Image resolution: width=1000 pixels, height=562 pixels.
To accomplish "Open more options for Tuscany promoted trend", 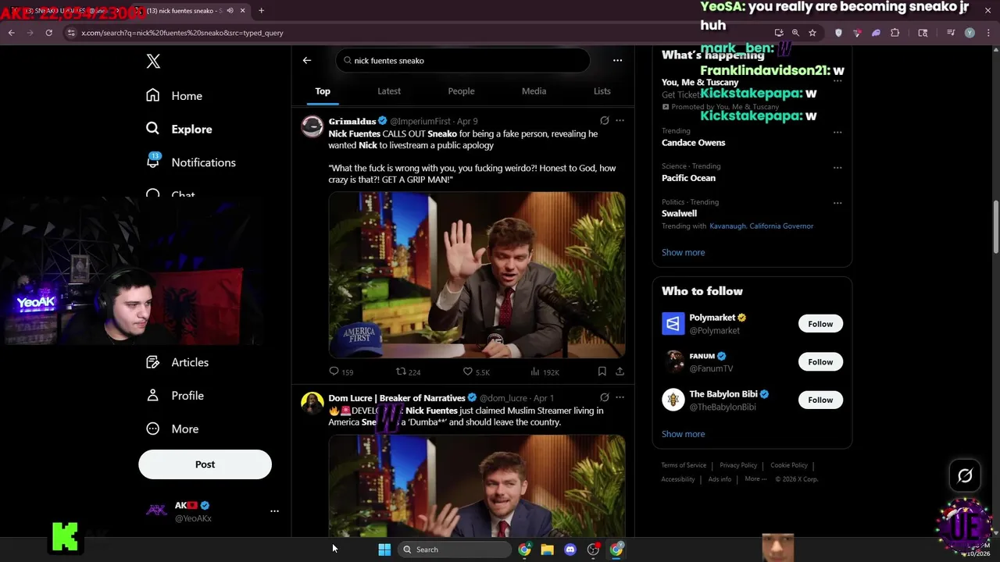I will tap(837, 81).
